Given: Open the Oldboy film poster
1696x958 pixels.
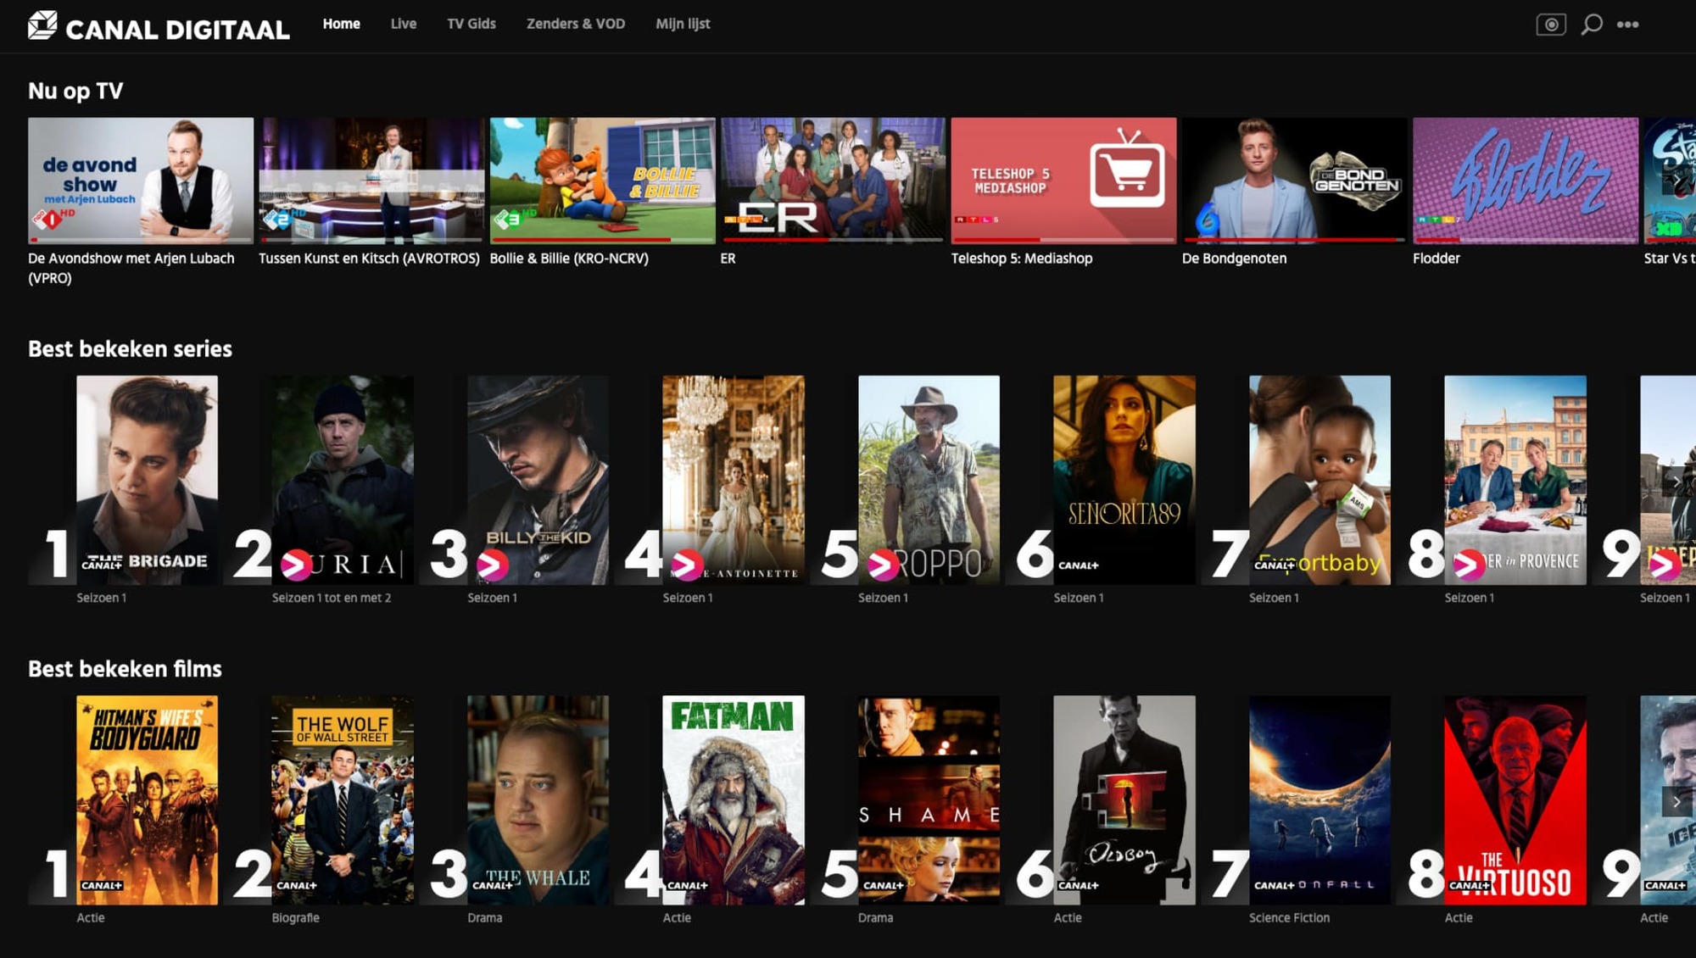Looking at the screenshot, I should click(x=1124, y=800).
